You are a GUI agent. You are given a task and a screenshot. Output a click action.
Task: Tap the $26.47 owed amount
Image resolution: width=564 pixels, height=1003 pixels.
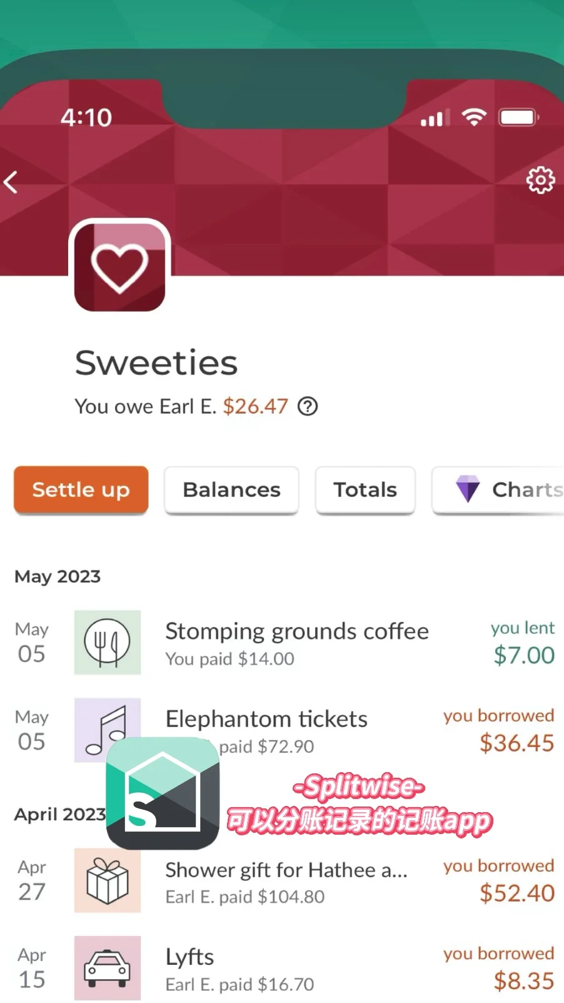pos(255,407)
